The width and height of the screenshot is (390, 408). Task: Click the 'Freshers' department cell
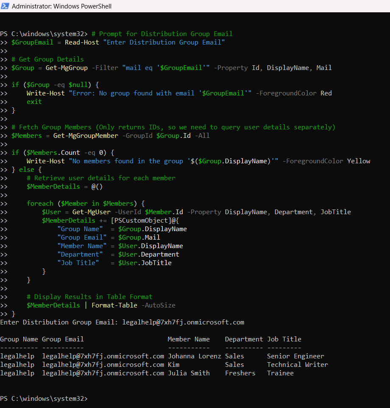point(240,373)
